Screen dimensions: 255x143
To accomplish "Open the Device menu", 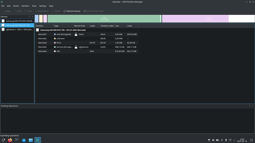I will 16,6.
